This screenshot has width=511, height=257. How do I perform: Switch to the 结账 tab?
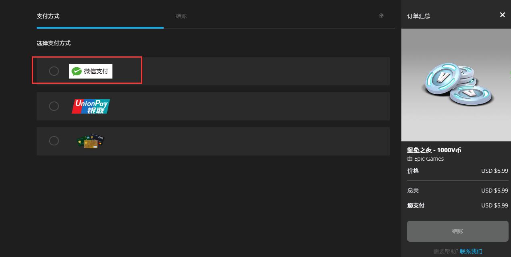click(181, 16)
